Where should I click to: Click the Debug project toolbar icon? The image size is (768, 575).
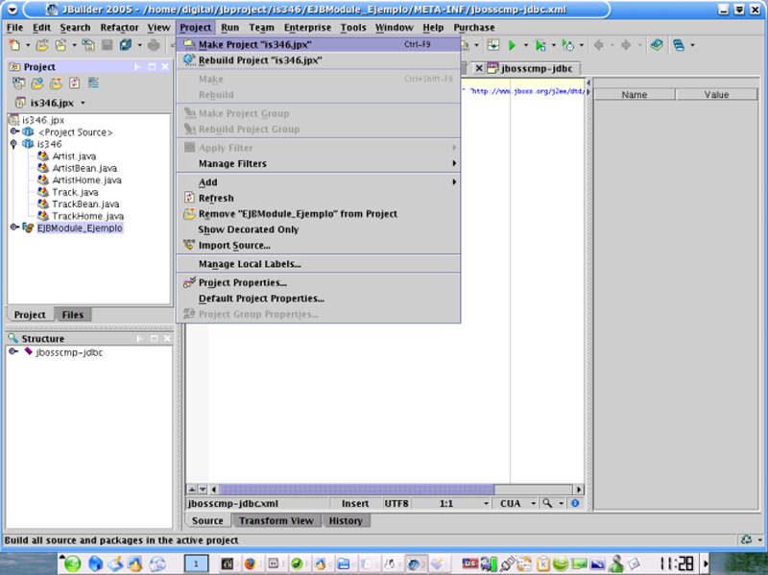(540, 45)
